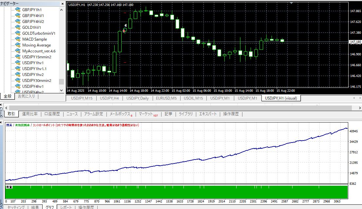Click the Moving Average expert advisor icon

18,45
